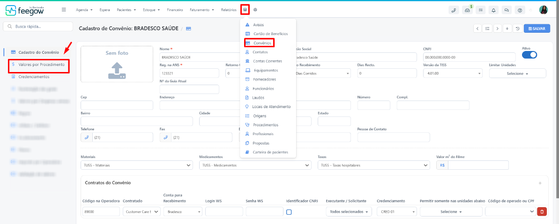Add a new convênio with plus button
Viewport: 559px width, 224px height.
[507, 29]
